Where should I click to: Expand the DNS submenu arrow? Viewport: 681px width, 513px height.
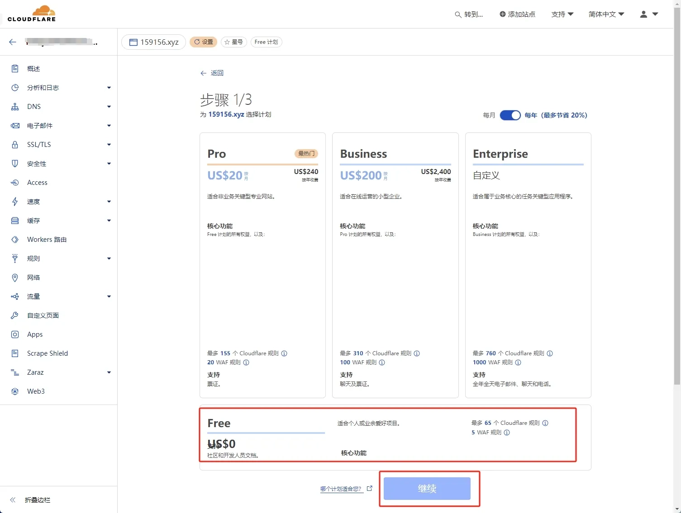(109, 107)
